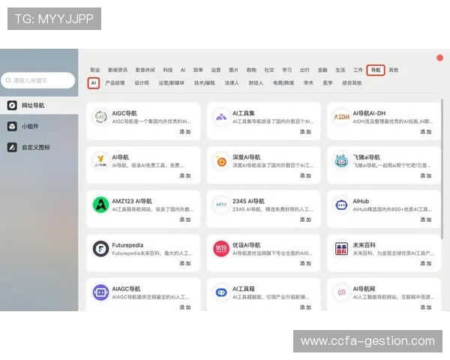Click the vertical scrollbar of site list
Viewport: 450px width, 360px height.
click(442, 169)
